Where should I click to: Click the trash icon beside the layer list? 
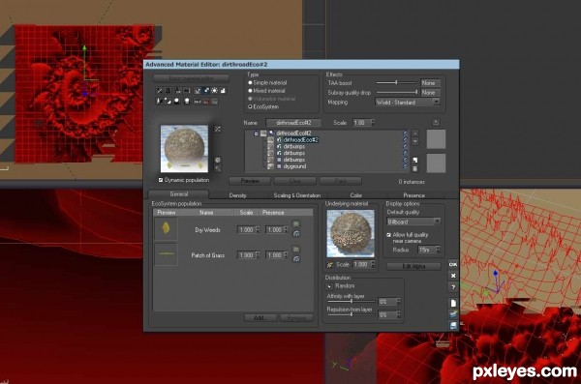pos(415,168)
